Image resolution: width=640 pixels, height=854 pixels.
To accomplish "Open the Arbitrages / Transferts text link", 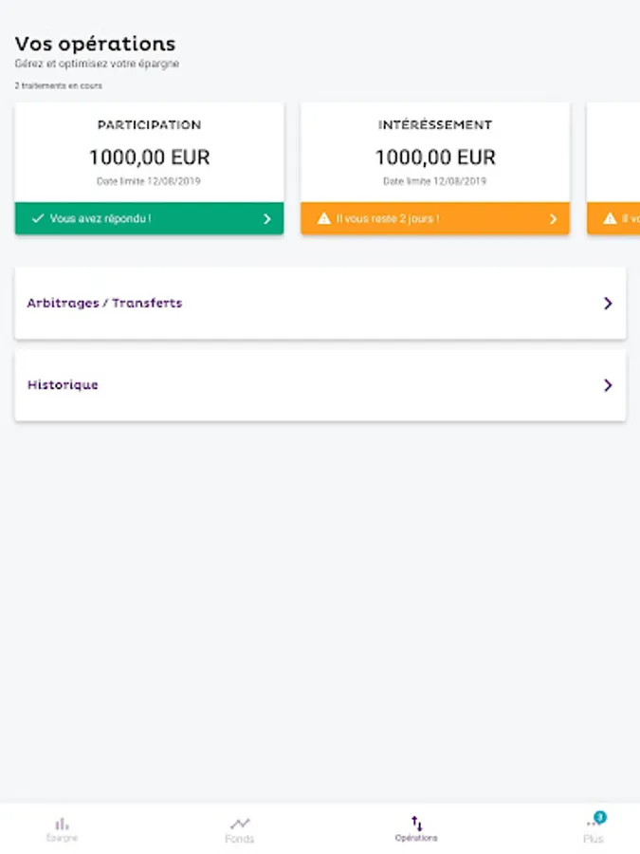I will point(104,304).
